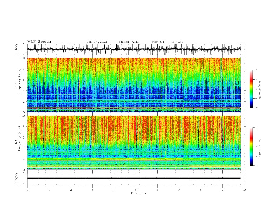This screenshot has height=213, width=275.
Task: Click the "ch.3(V)" axis label
Action: tap(17, 179)
